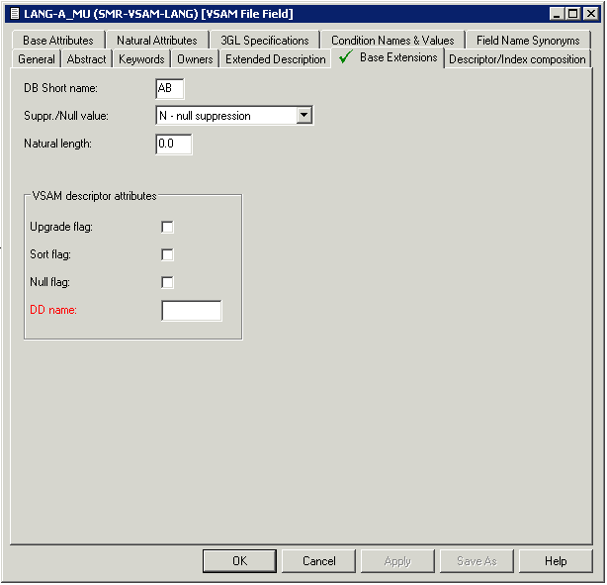Image resolution: width=607 pixels, height=585 pixels.
Task: Click the Cancel button
Action: tap(319, 561)
